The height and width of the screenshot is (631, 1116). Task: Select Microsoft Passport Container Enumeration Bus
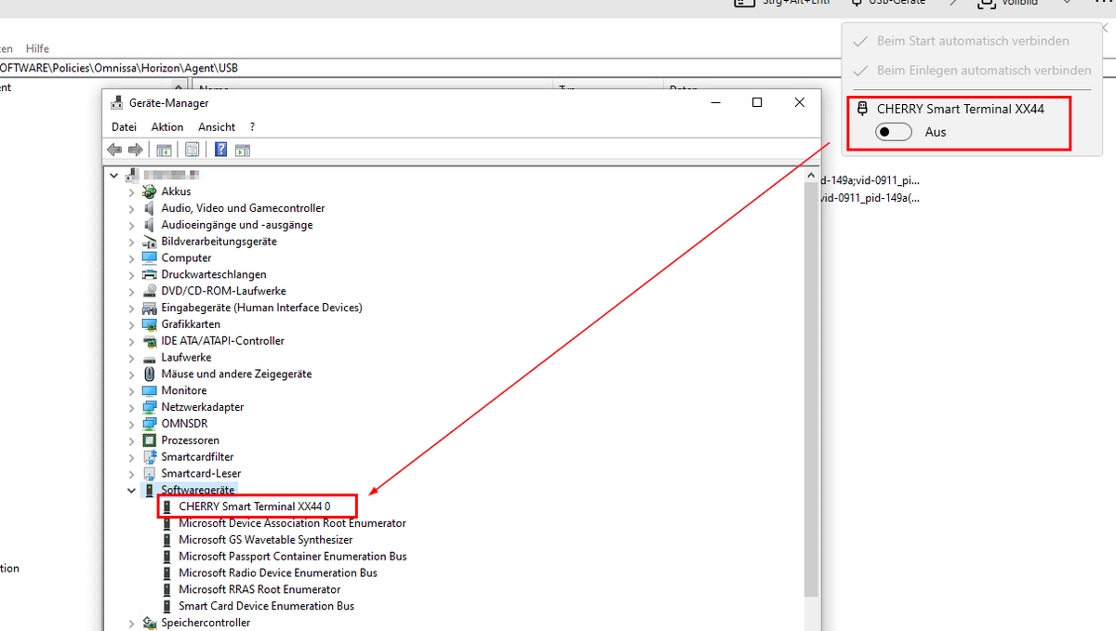[x=293, y=557]
